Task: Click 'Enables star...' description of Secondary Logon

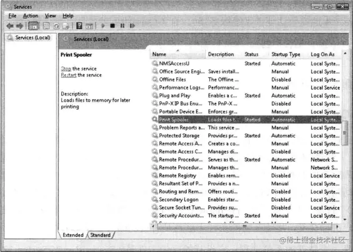Action: (223, 199)
